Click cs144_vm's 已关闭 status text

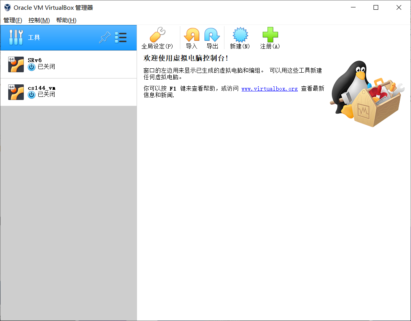46,94
